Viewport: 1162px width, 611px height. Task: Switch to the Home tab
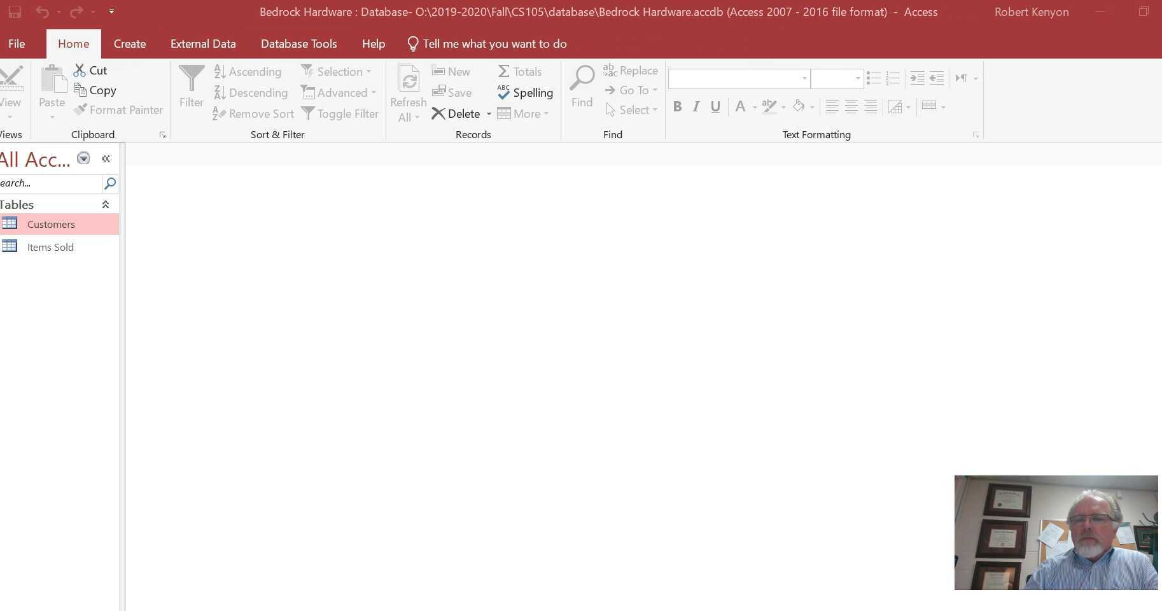(73, 44)
